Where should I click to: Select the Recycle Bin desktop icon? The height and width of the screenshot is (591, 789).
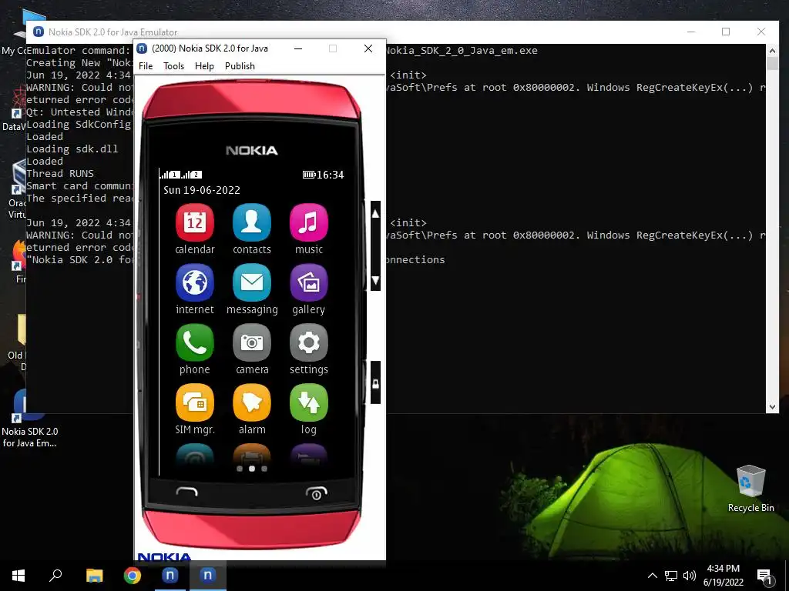(750, 489)
